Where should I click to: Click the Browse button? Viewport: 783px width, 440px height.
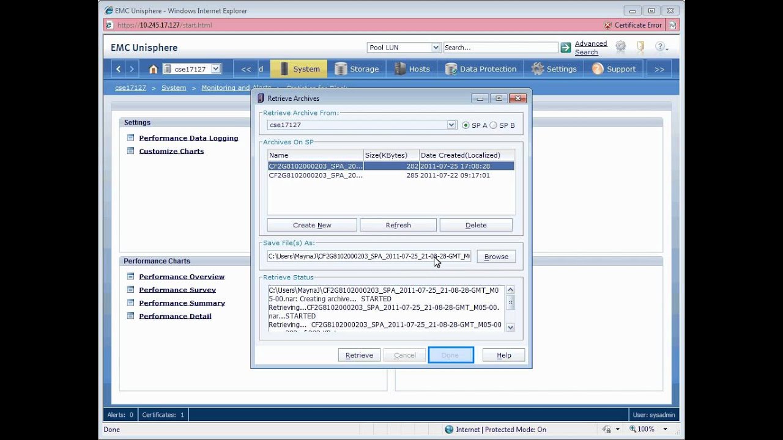[496, 257]
